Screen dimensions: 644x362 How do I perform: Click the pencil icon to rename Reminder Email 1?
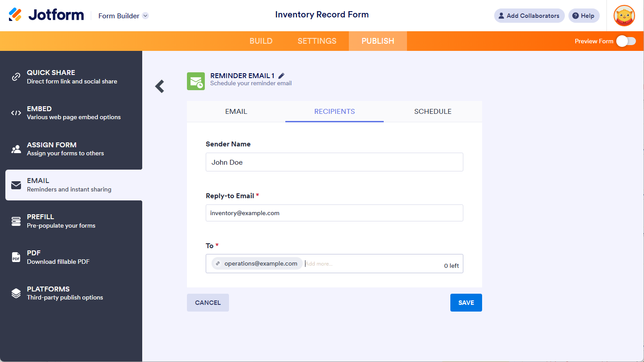point(281,76)
